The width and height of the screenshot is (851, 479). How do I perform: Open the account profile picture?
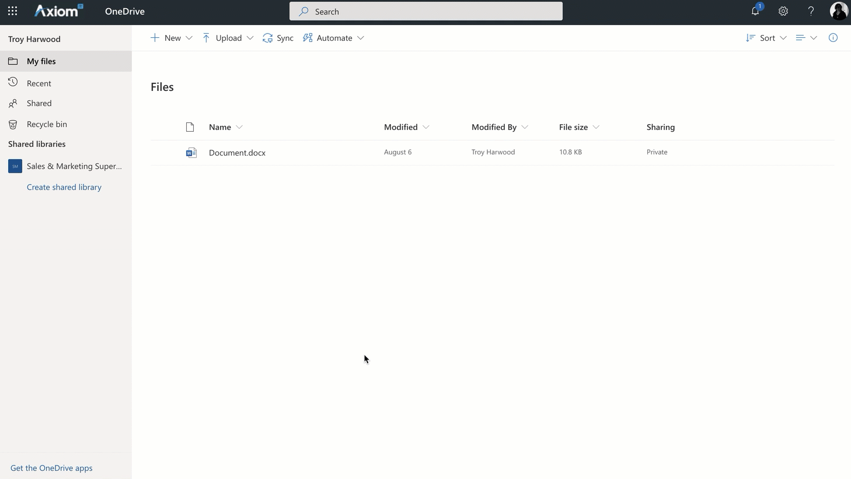click(839, 11)
